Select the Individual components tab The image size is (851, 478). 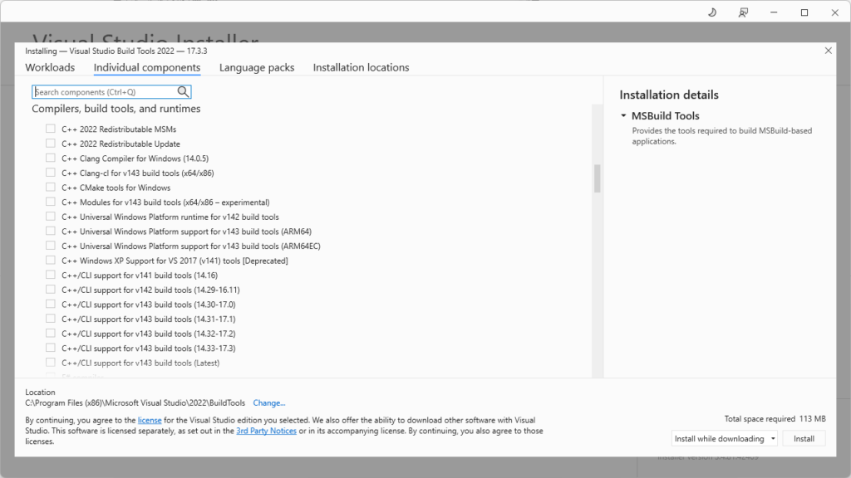[147, 68]
